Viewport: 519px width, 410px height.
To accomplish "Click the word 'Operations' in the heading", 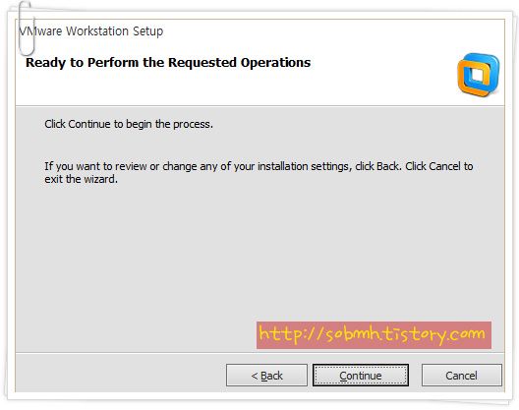I will coord(275,63).
